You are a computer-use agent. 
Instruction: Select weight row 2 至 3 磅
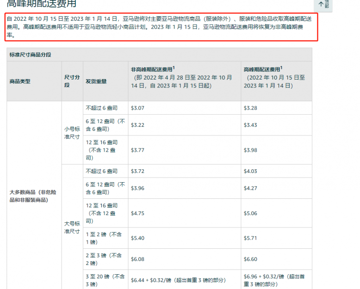click(x=106, y=259)
